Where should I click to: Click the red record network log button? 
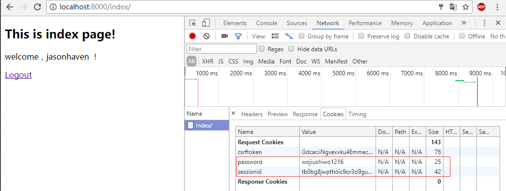(x=192, y=36)
